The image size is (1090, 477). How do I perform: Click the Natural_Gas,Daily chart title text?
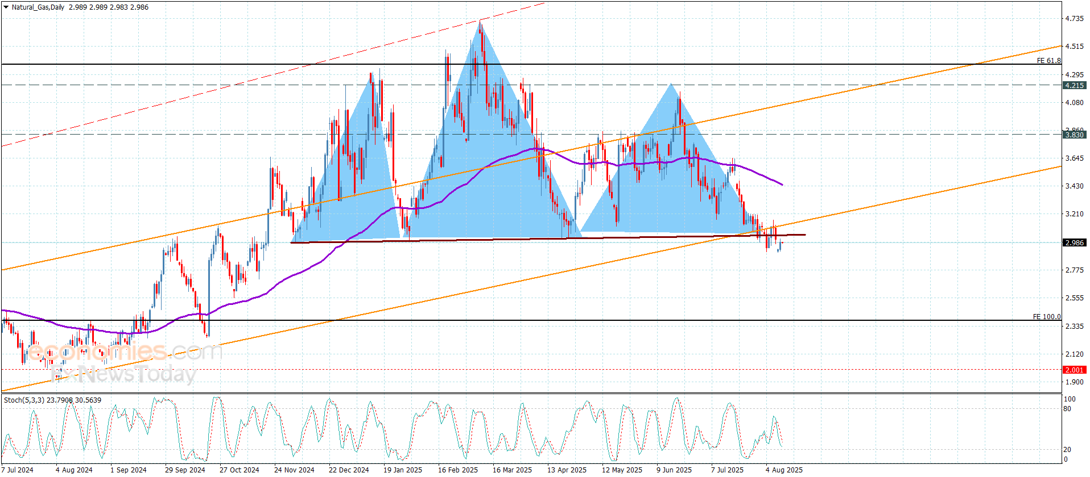pos(38,7)
